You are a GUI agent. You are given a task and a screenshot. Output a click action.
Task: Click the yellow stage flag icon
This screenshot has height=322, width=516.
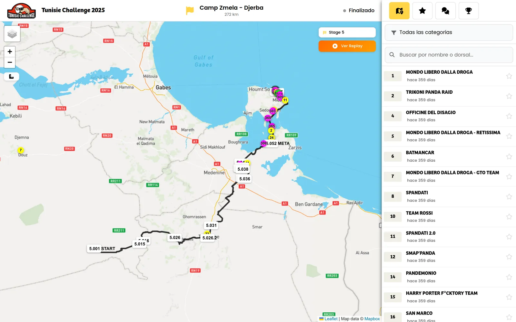190,11
